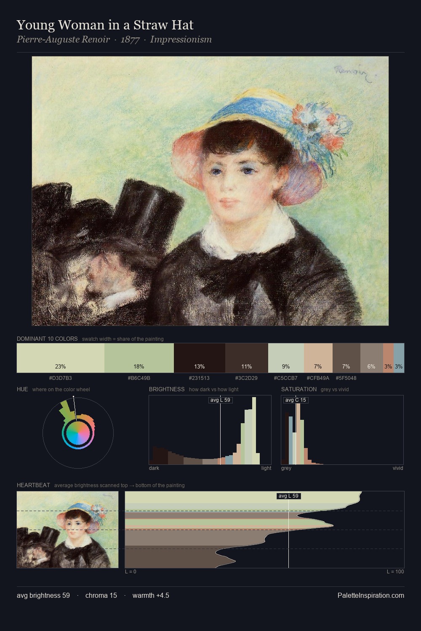Image resolution: width=421 pixels, height=631 pixels.
Task: Select the pale grey-green 9% swatch
Action: point(286,358)
